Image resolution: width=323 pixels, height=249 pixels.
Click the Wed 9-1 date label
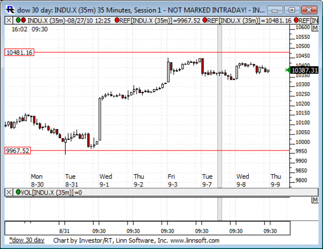106,180
